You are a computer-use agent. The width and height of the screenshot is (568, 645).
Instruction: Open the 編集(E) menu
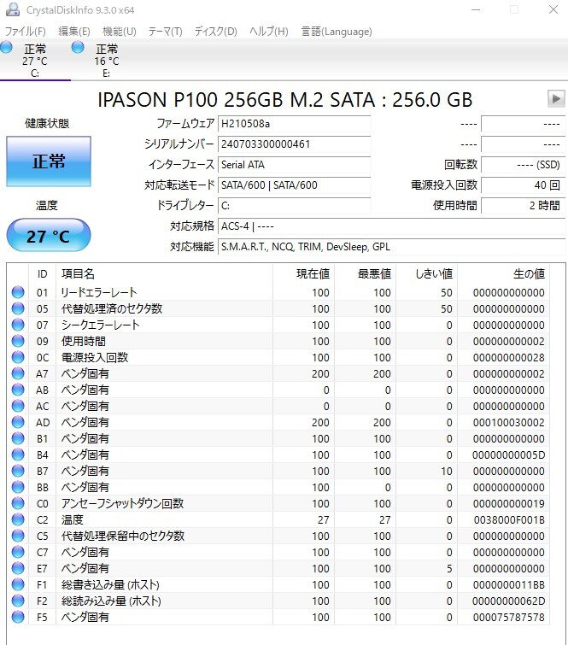(74, 32)
